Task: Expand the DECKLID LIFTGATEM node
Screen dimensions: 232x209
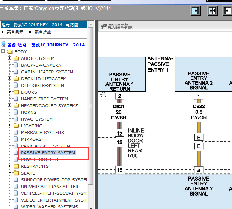Action: pos(9,78)
